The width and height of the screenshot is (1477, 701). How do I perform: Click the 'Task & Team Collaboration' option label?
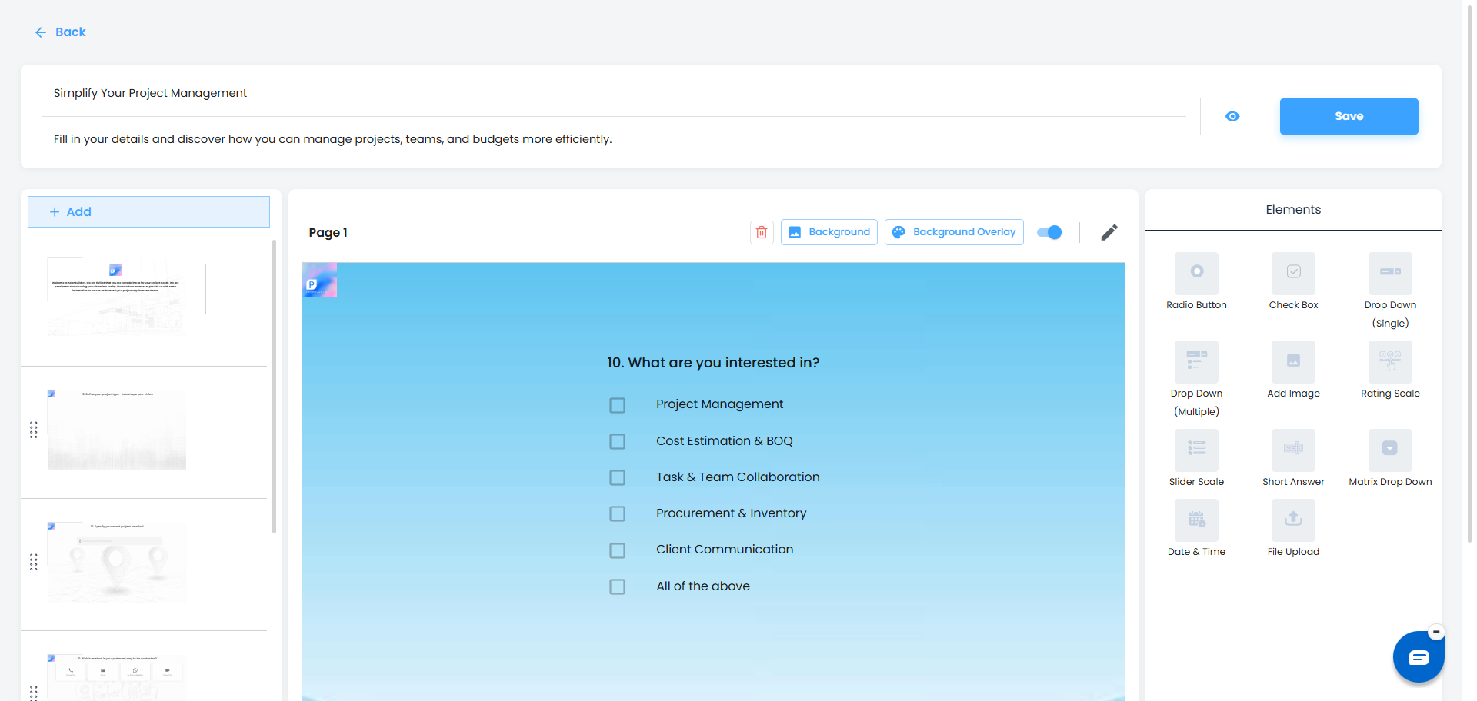pyautogui.click(x=738, y=477)
